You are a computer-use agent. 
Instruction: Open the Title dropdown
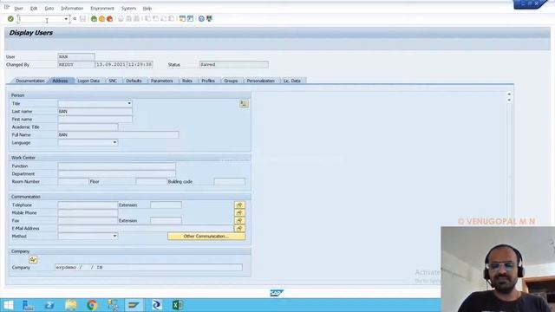tap(129, 104)
